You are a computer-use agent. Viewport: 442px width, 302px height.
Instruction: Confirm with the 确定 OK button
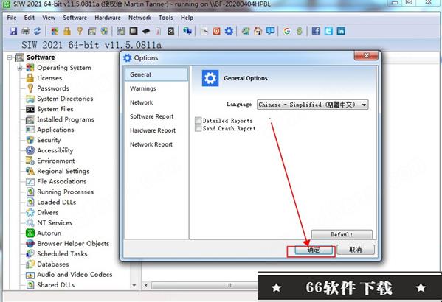pyautogui.click(x=314, y=250)
